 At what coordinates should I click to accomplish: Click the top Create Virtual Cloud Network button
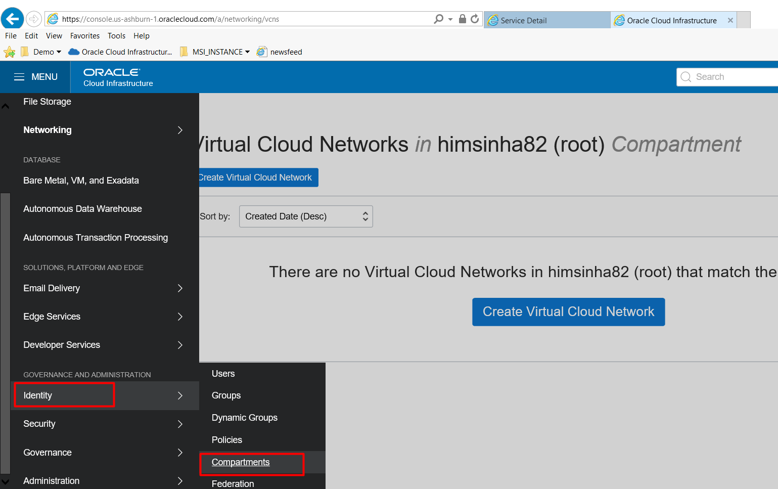pyautogui.click(x=258, y=177)
